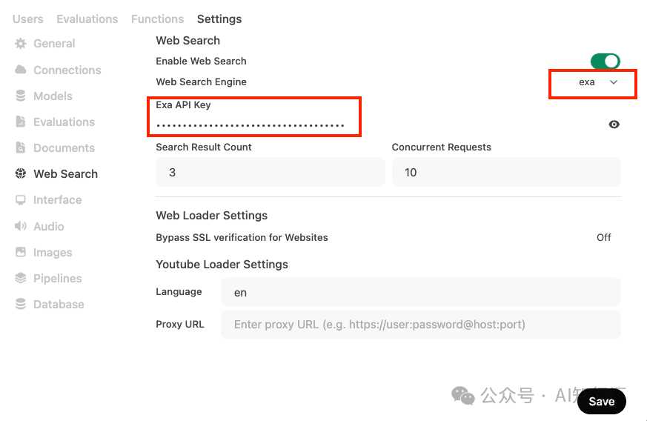
Task: Save the web search settings
Action: [x=602, y=401]
